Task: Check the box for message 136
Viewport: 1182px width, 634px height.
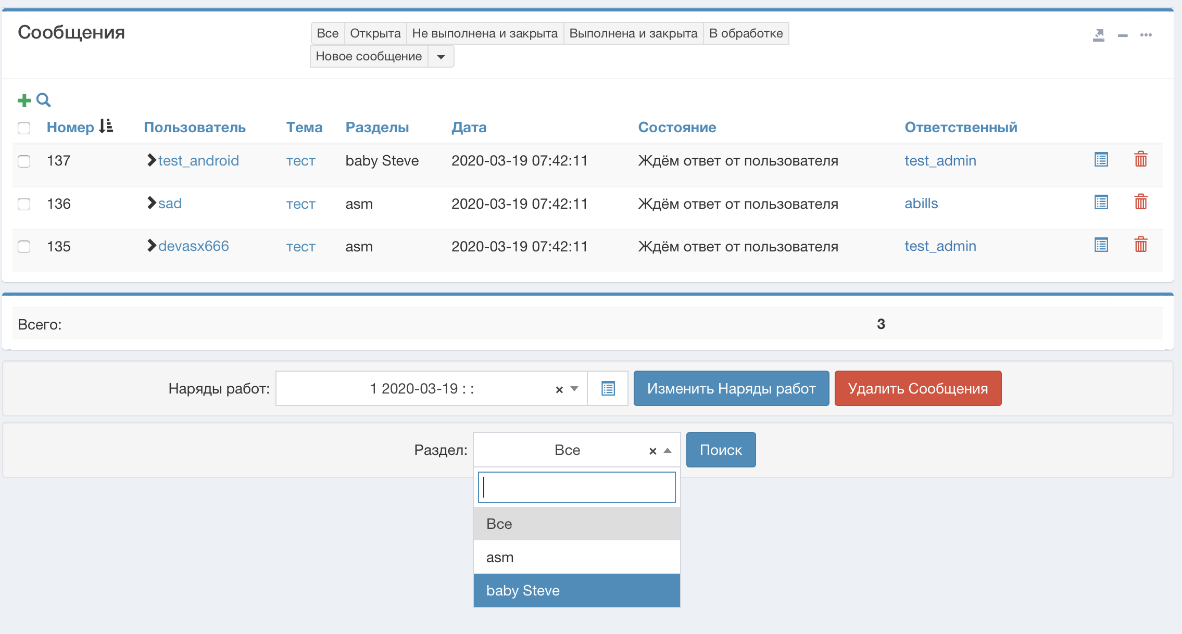Action: (24, 204)
